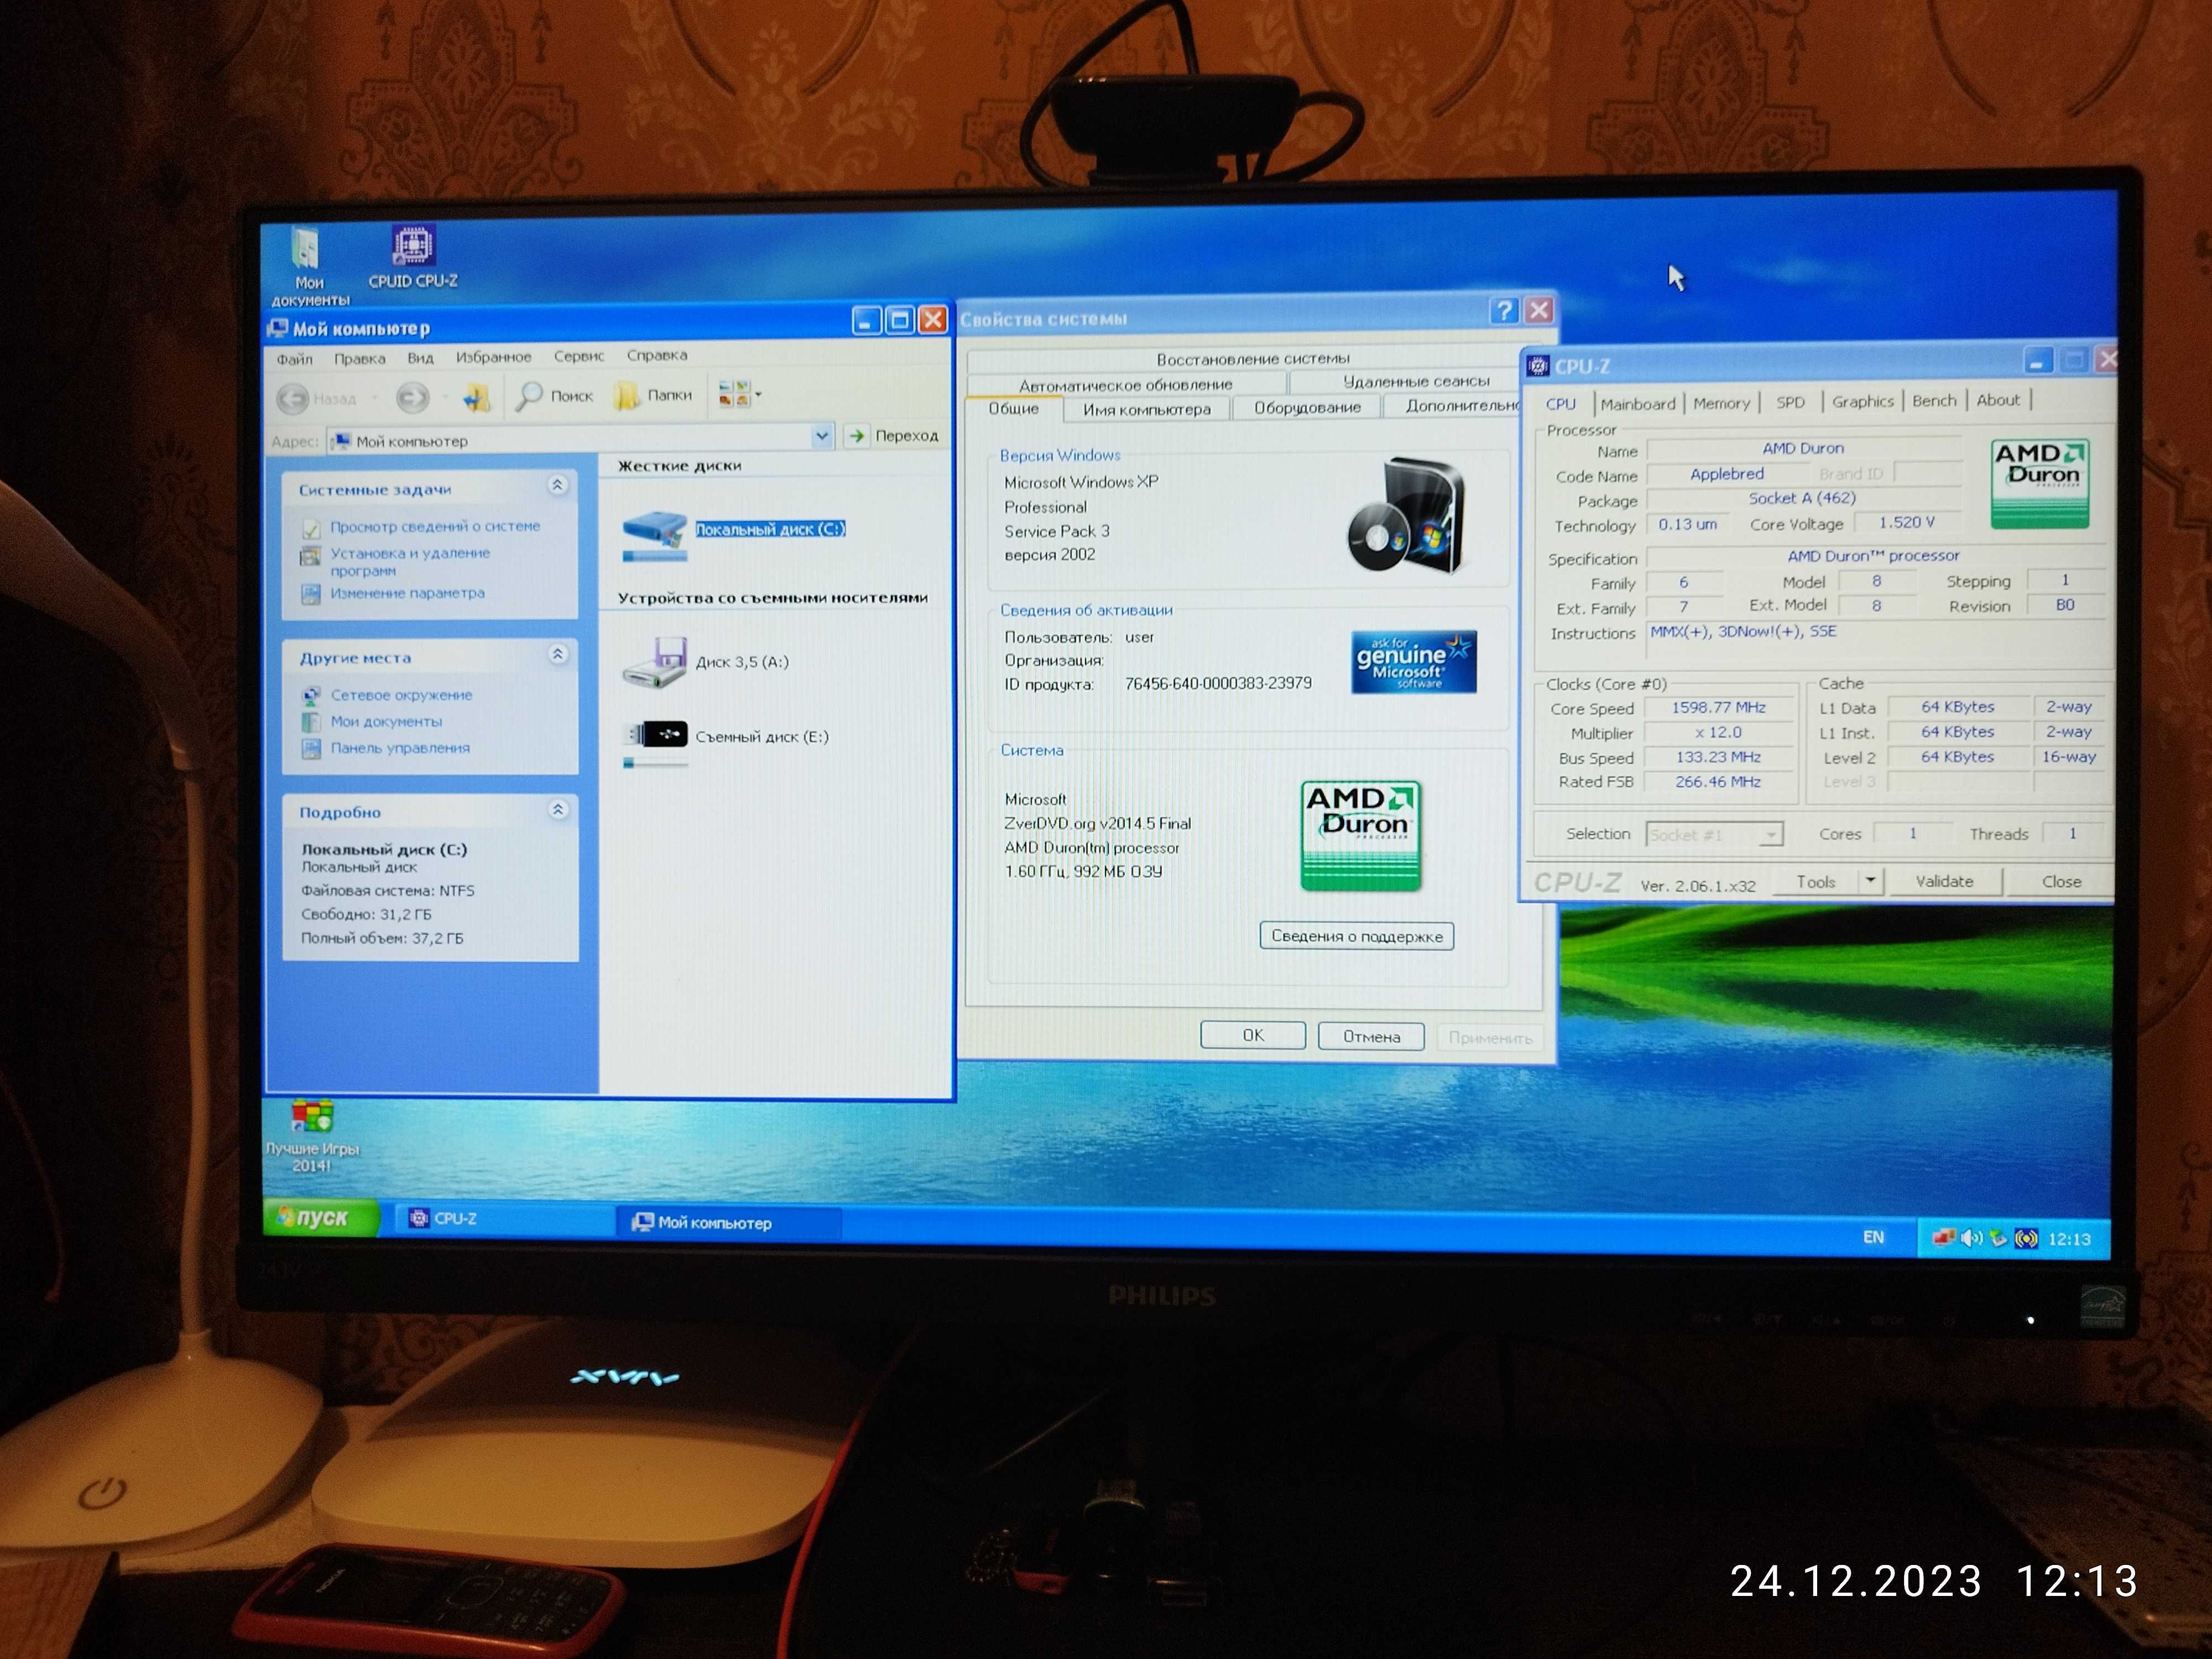Open the Memory tab in CPU-Z

1721,403
